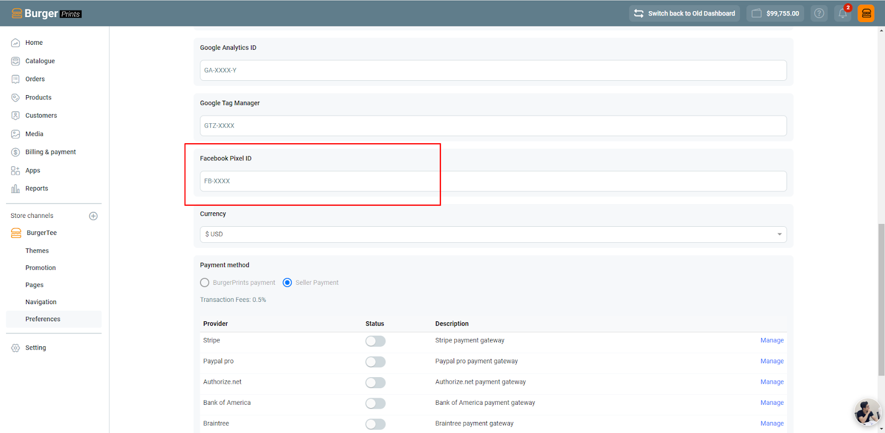The image size is (885, 433).
Task: Open Navigation under BurgerTee
Action: (x=41, y=302)
